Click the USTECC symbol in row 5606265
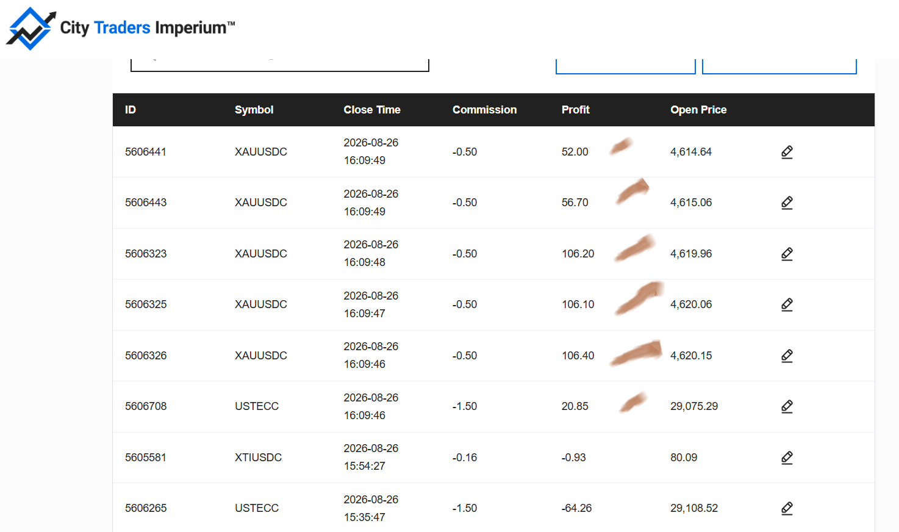The height and width of the screenshot is (532, 899). coord(257,508)
